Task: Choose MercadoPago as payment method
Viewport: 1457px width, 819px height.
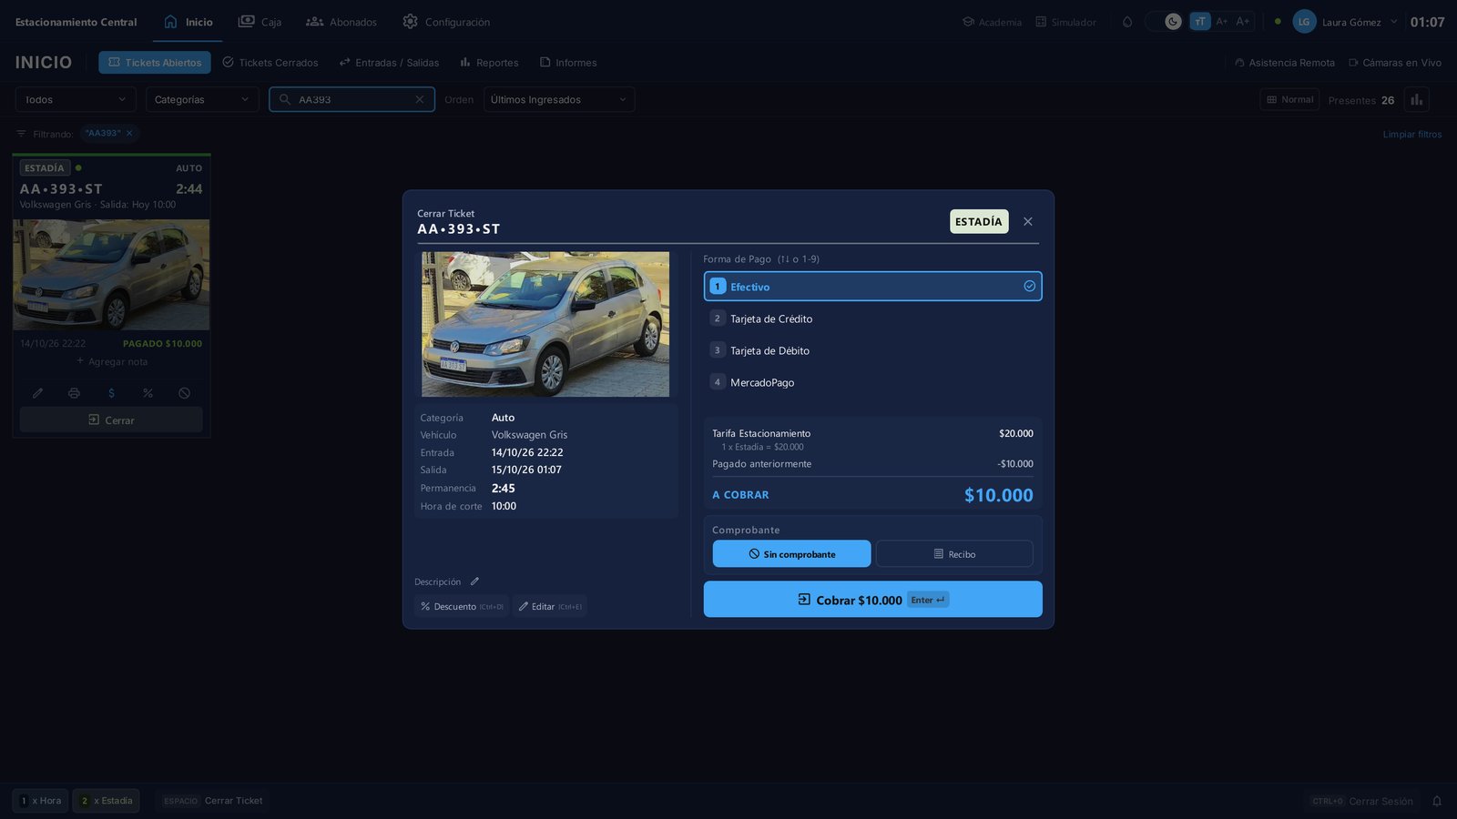Action: (x=872, y=382)
